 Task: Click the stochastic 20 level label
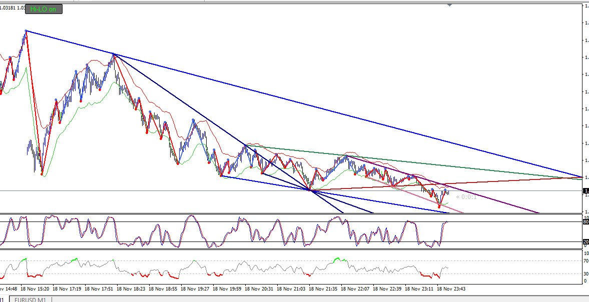point(585,242)
